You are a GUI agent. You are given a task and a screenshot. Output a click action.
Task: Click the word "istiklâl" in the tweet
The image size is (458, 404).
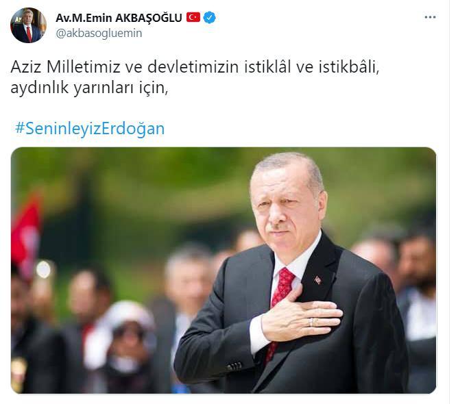267,67
